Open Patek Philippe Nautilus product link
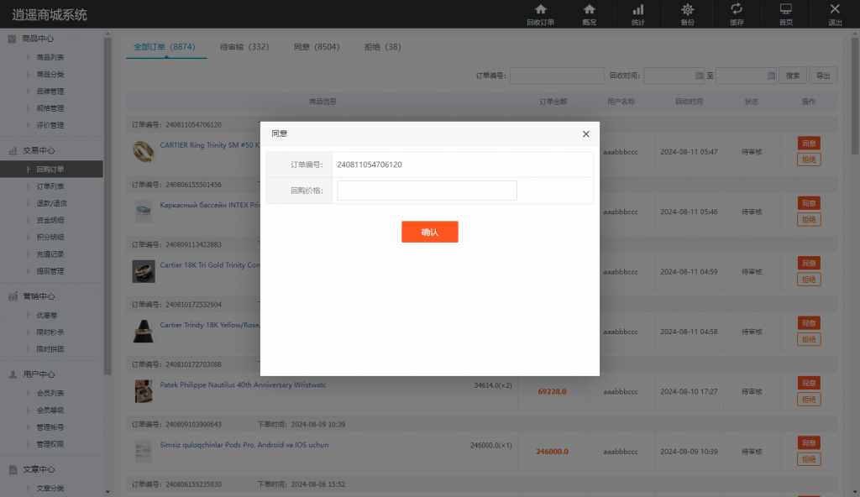This screenshot has width=860, height=497. click(243, 385)
